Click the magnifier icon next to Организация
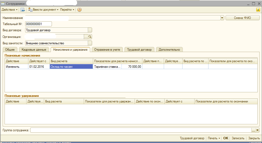 click(90, 37)
